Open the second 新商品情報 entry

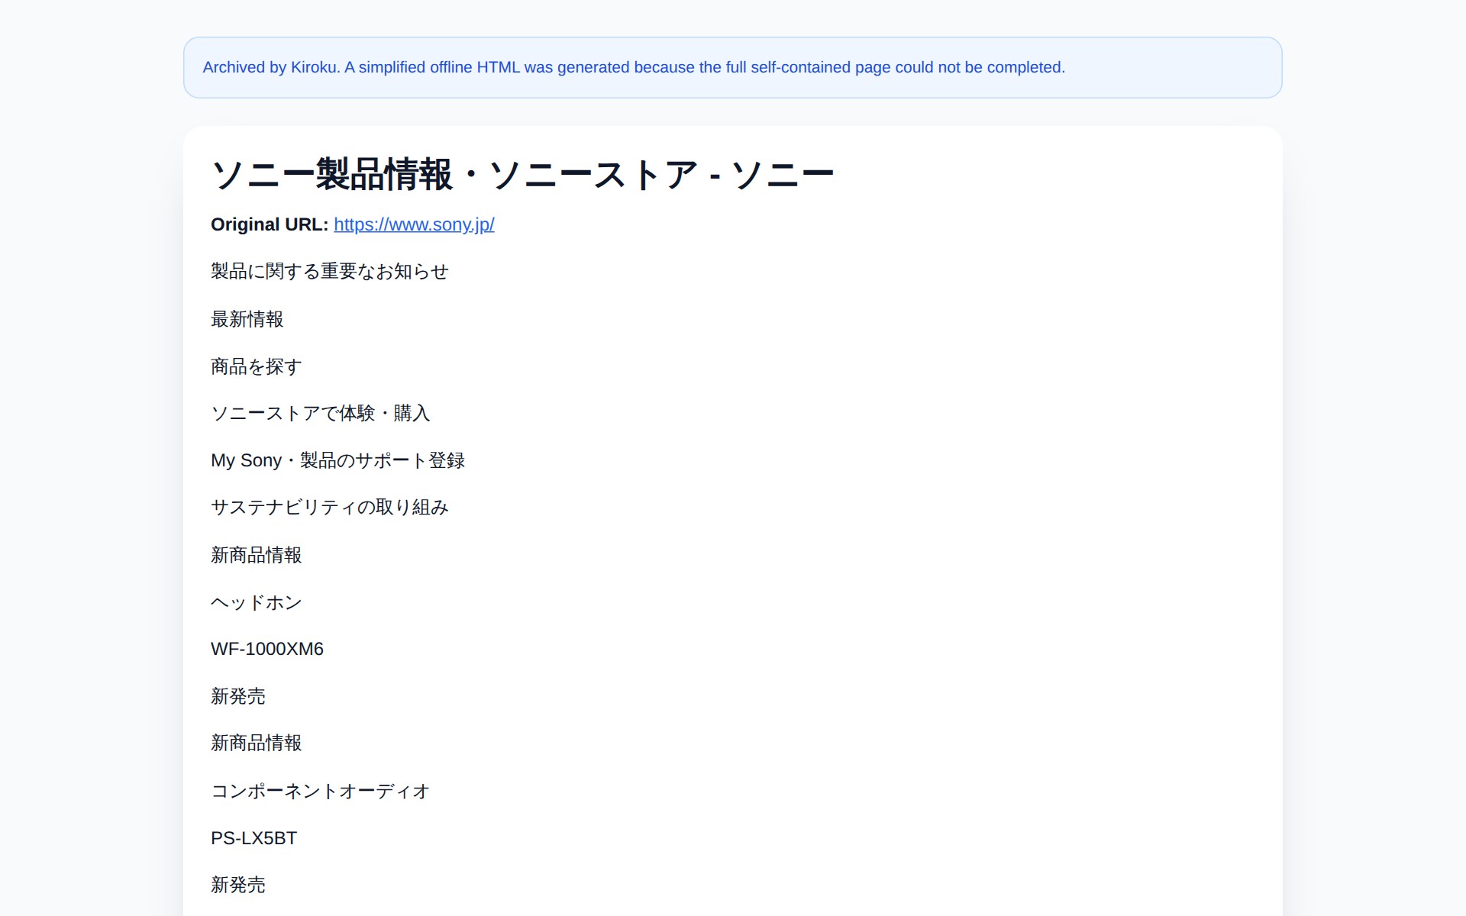coord(257,743)
